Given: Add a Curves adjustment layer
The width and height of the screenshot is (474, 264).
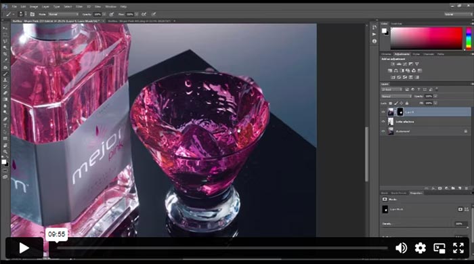Looking at the screenshot, I should click(x=405, y=64).
